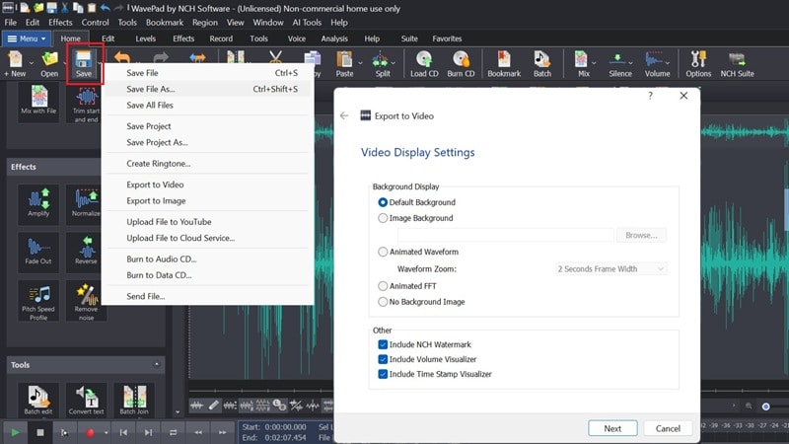Choose Upload File to YouTube entry

(x=207, y=222)
